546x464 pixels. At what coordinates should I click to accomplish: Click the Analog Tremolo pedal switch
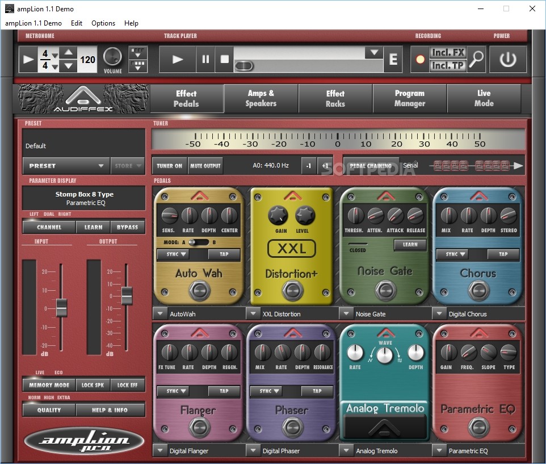385,427
